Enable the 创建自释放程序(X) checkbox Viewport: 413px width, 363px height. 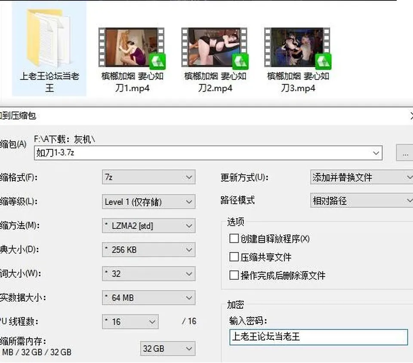click(x=234, y=239)
